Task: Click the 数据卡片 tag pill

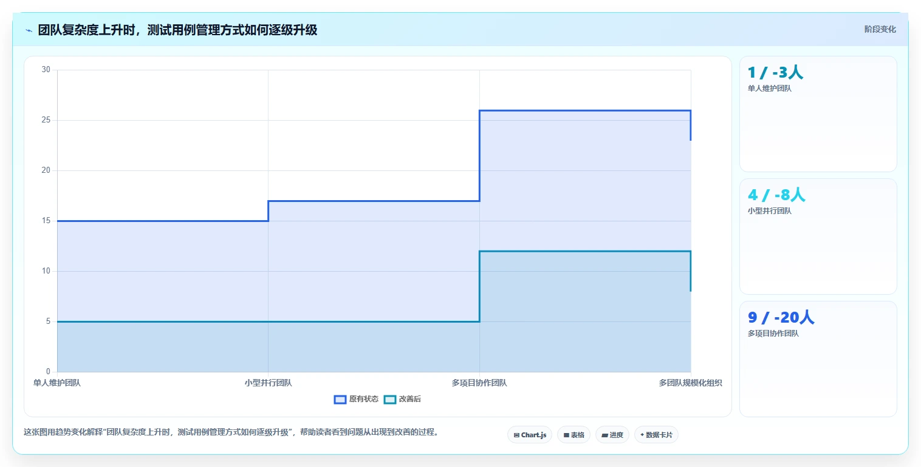Action: (x=656, y=435)
